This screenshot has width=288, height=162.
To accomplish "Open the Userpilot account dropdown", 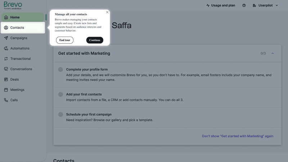I will pos(266,5).
